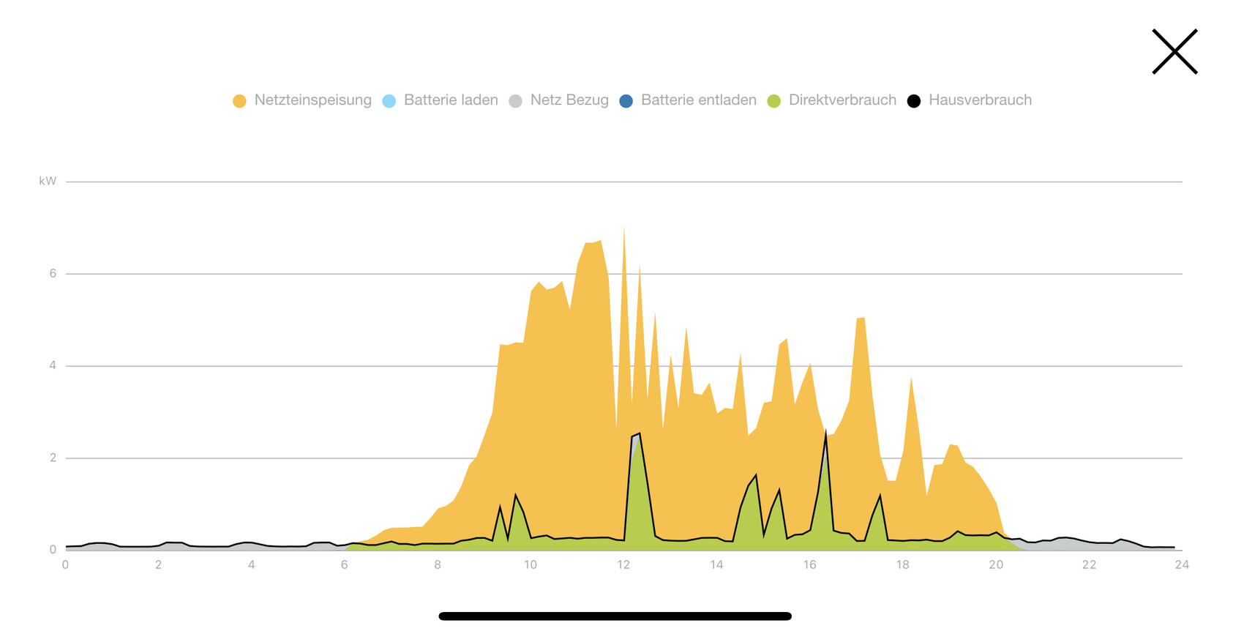
Task: Click the kW unit label on y-axis
Action: click(x=48, y=182)
